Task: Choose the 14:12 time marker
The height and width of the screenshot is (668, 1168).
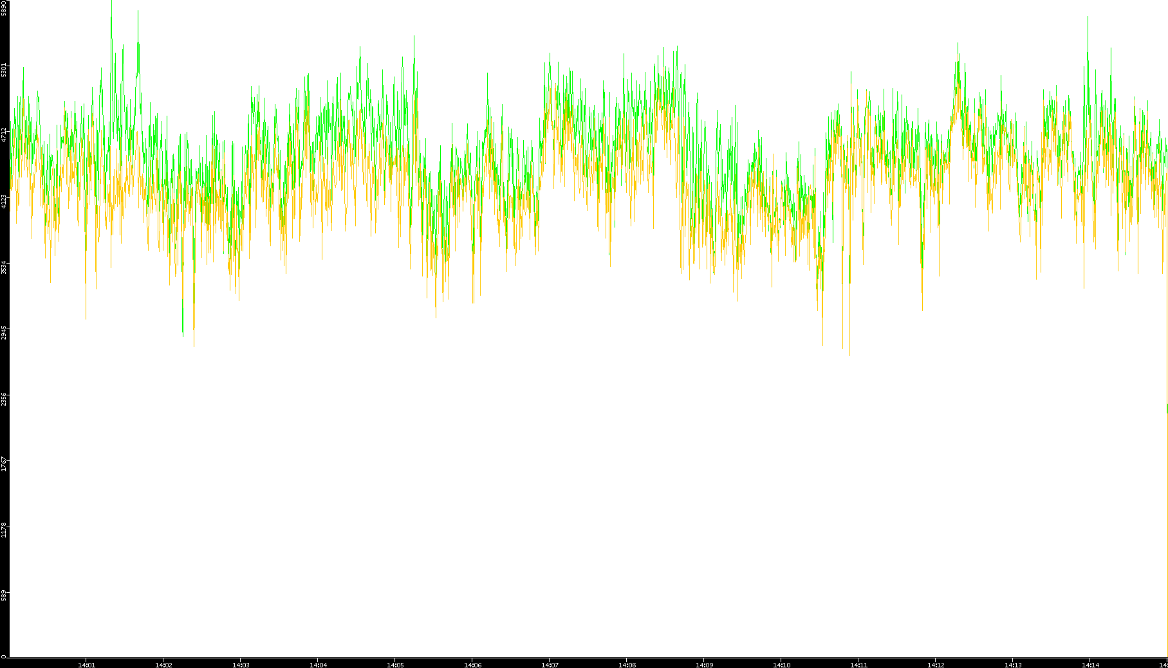Action: click(936, 665)
